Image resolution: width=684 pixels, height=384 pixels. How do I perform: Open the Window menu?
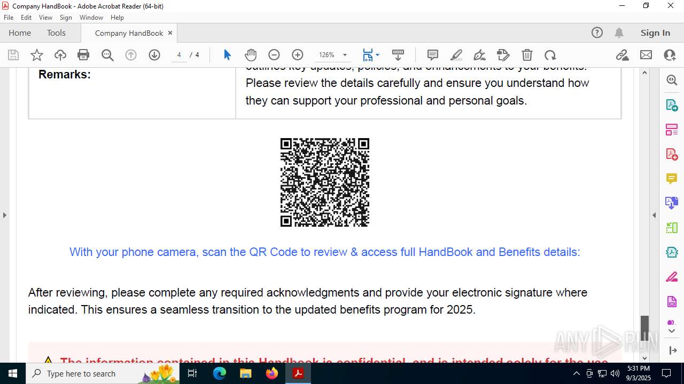coord(91,18)
